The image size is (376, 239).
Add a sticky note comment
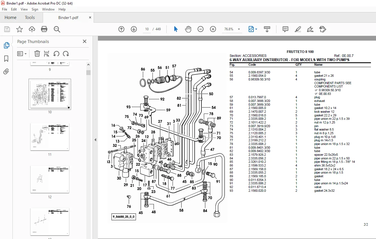(x=285, y=29)
